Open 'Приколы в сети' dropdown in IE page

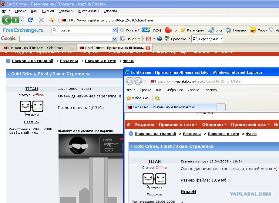[178, 124]
